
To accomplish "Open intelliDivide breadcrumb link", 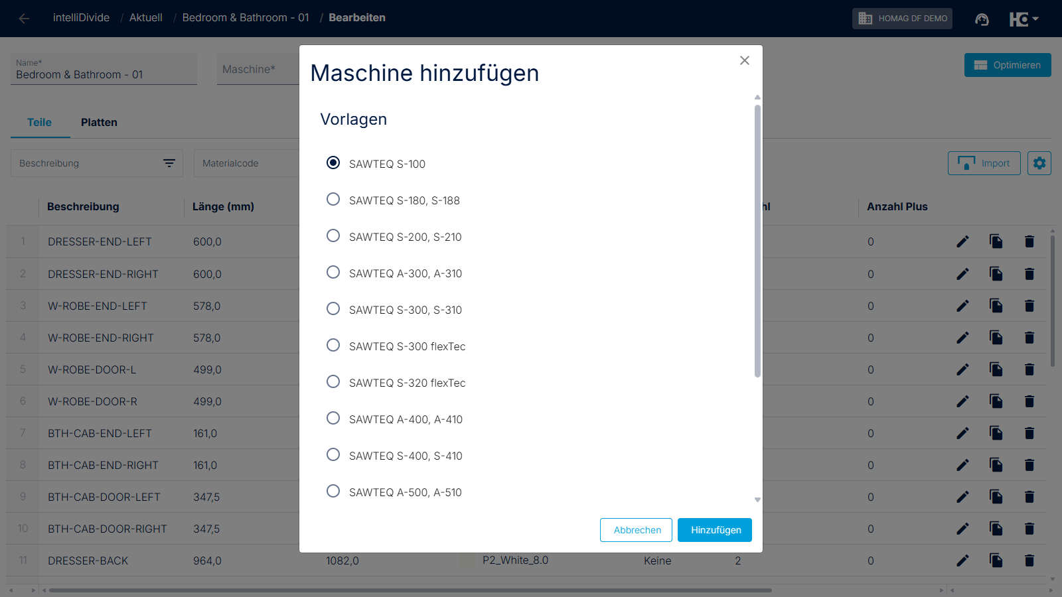I will coord(81,18).
